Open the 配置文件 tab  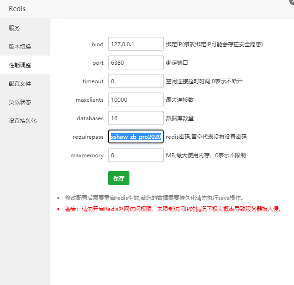pyautogui.click(x=20, y=83)
